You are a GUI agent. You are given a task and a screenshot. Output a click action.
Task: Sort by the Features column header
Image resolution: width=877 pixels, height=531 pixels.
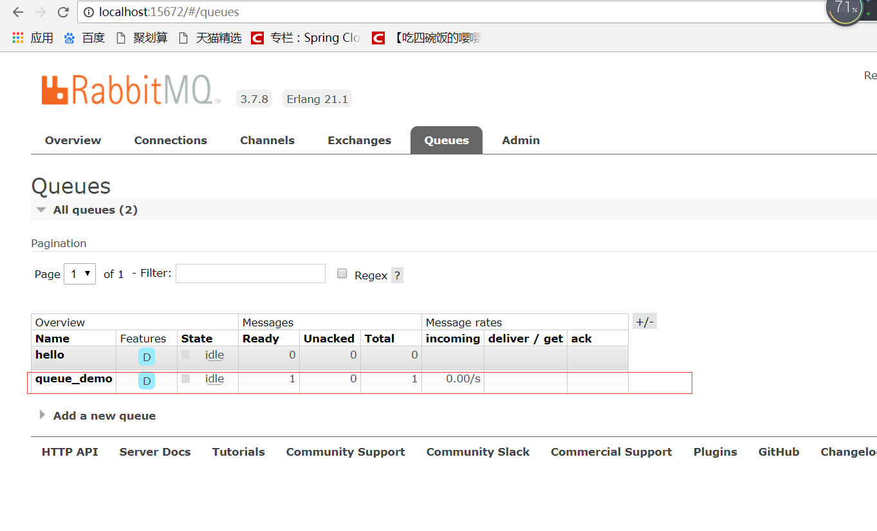pos(143,339)
